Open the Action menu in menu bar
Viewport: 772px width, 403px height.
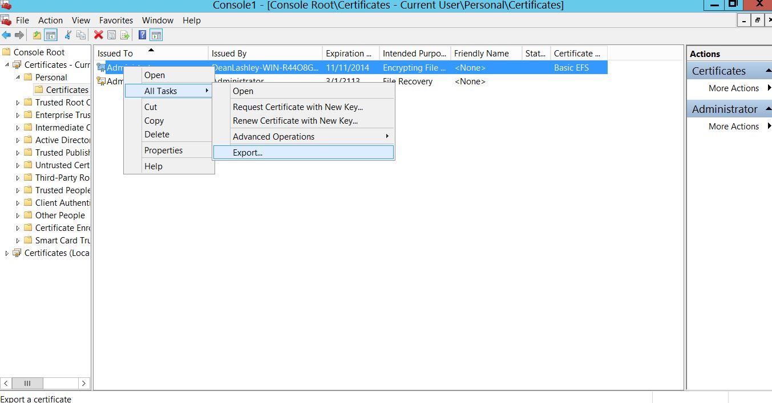50,21
